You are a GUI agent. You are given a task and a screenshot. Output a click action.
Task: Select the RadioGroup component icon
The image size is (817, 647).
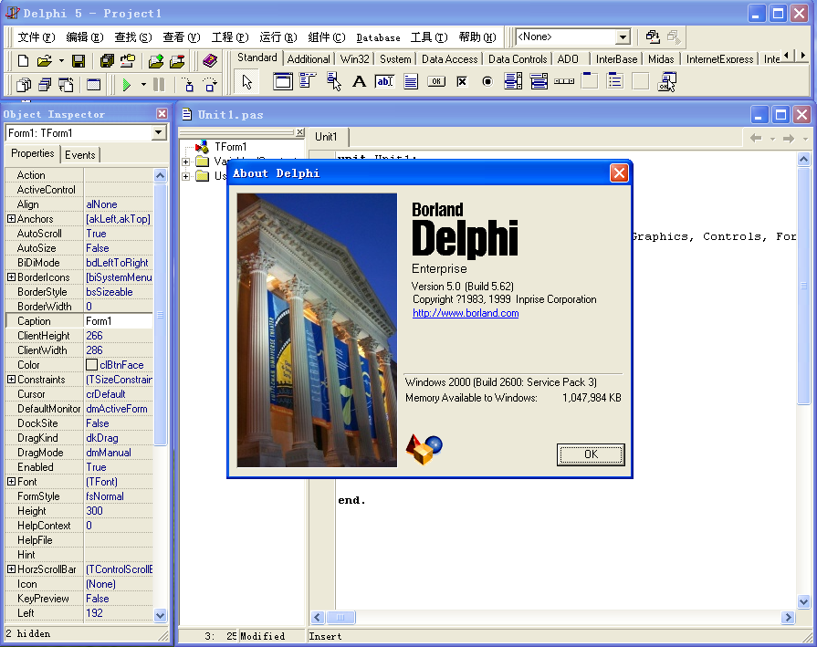[615, 82]
